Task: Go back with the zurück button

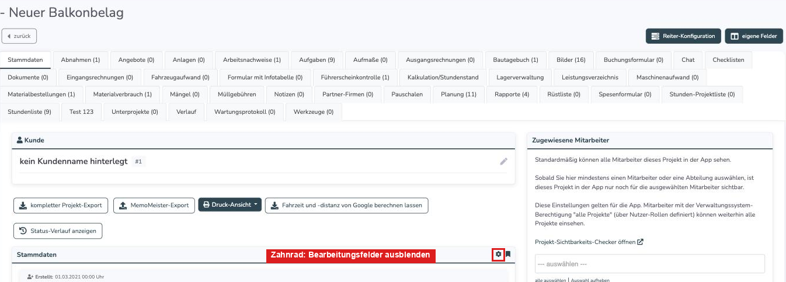Action: click(x=19, y=36)
